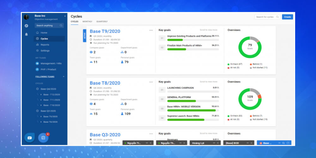The image size is (316, 158).
Task: Open the chat bubble button at bottom left
Action: [x=29, y=138]
